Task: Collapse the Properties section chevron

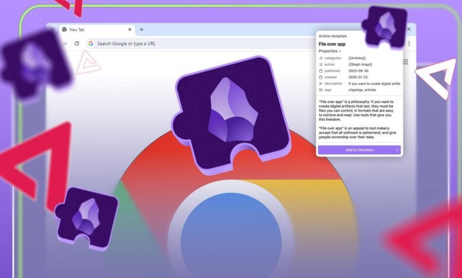Action: click(340, 51)
